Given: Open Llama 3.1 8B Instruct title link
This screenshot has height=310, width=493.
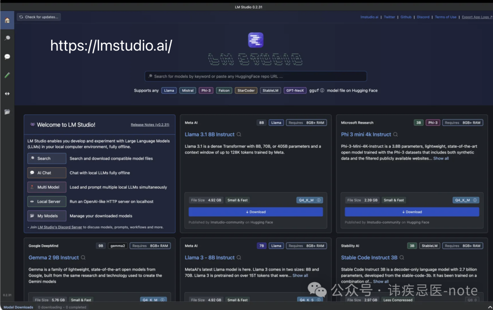Looking at the screenshot, I should 210,134.
